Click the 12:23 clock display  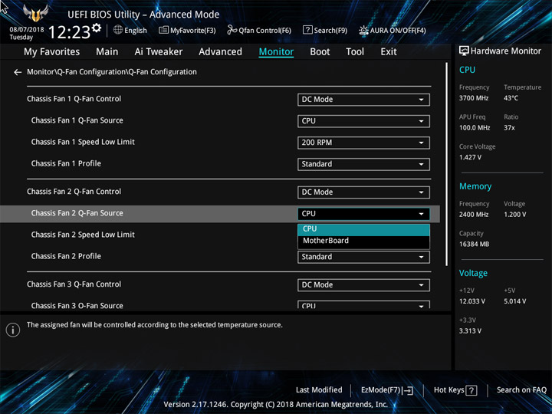69,32
